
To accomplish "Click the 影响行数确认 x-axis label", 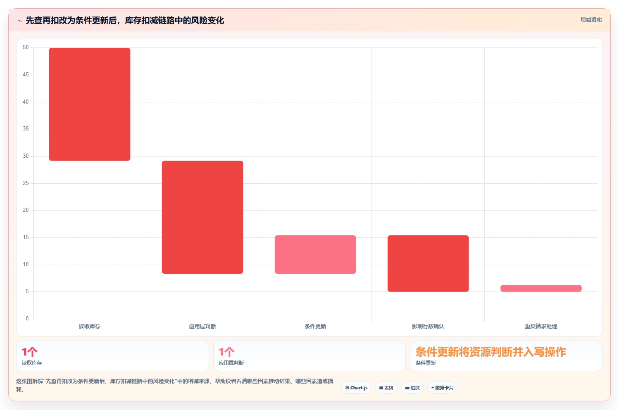I will coord(428,326).
